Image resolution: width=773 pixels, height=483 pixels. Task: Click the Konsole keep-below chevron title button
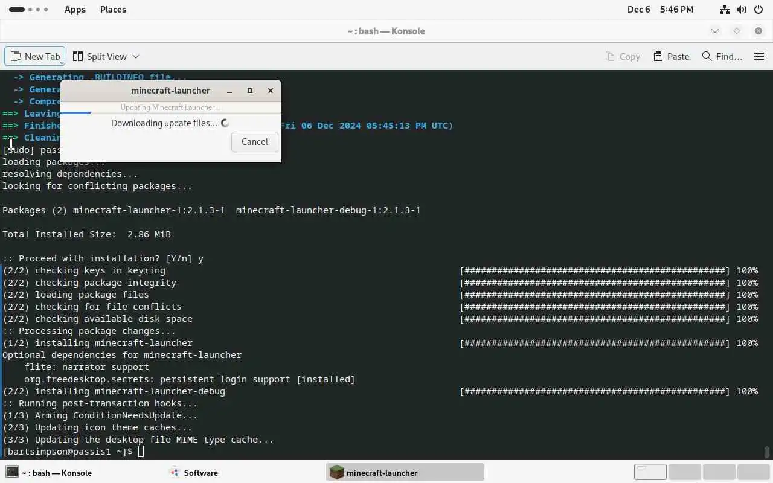click(x=715, y=31)
